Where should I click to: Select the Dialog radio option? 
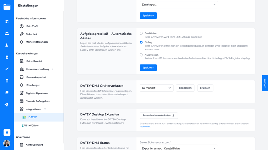pyautogui.click(x=141, y=42)
